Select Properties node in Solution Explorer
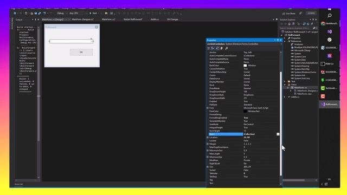Screen dimensions: 347x195 pos(296,38)
